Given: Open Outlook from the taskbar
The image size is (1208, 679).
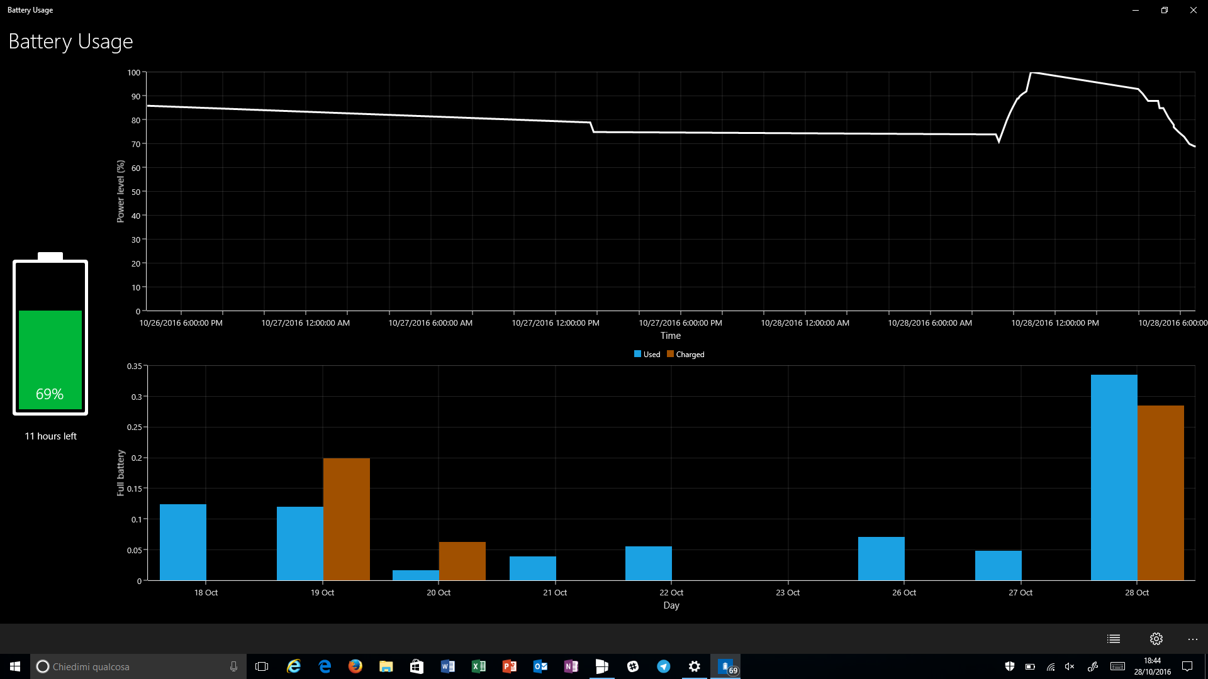Looking at the screenshot, I should point(540,666).
